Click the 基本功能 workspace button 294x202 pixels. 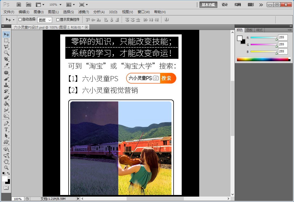click(208, 5)
